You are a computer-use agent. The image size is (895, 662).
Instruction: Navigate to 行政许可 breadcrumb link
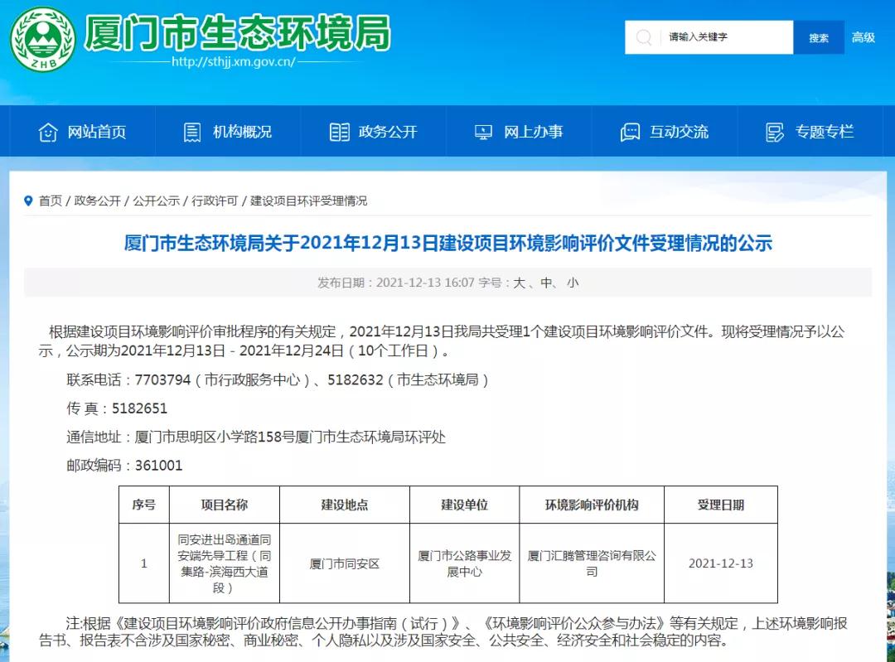[215, 201]
